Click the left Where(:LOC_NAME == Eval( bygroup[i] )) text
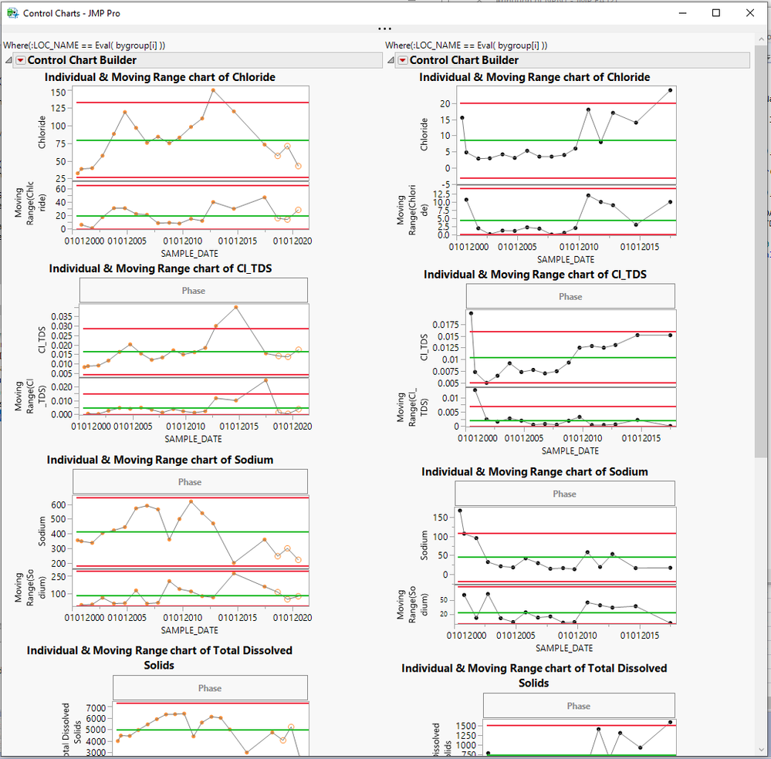Screen dimensions: 771x759 coord(84,46)
